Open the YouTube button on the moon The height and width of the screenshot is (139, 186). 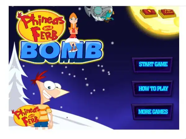(167, 14)
